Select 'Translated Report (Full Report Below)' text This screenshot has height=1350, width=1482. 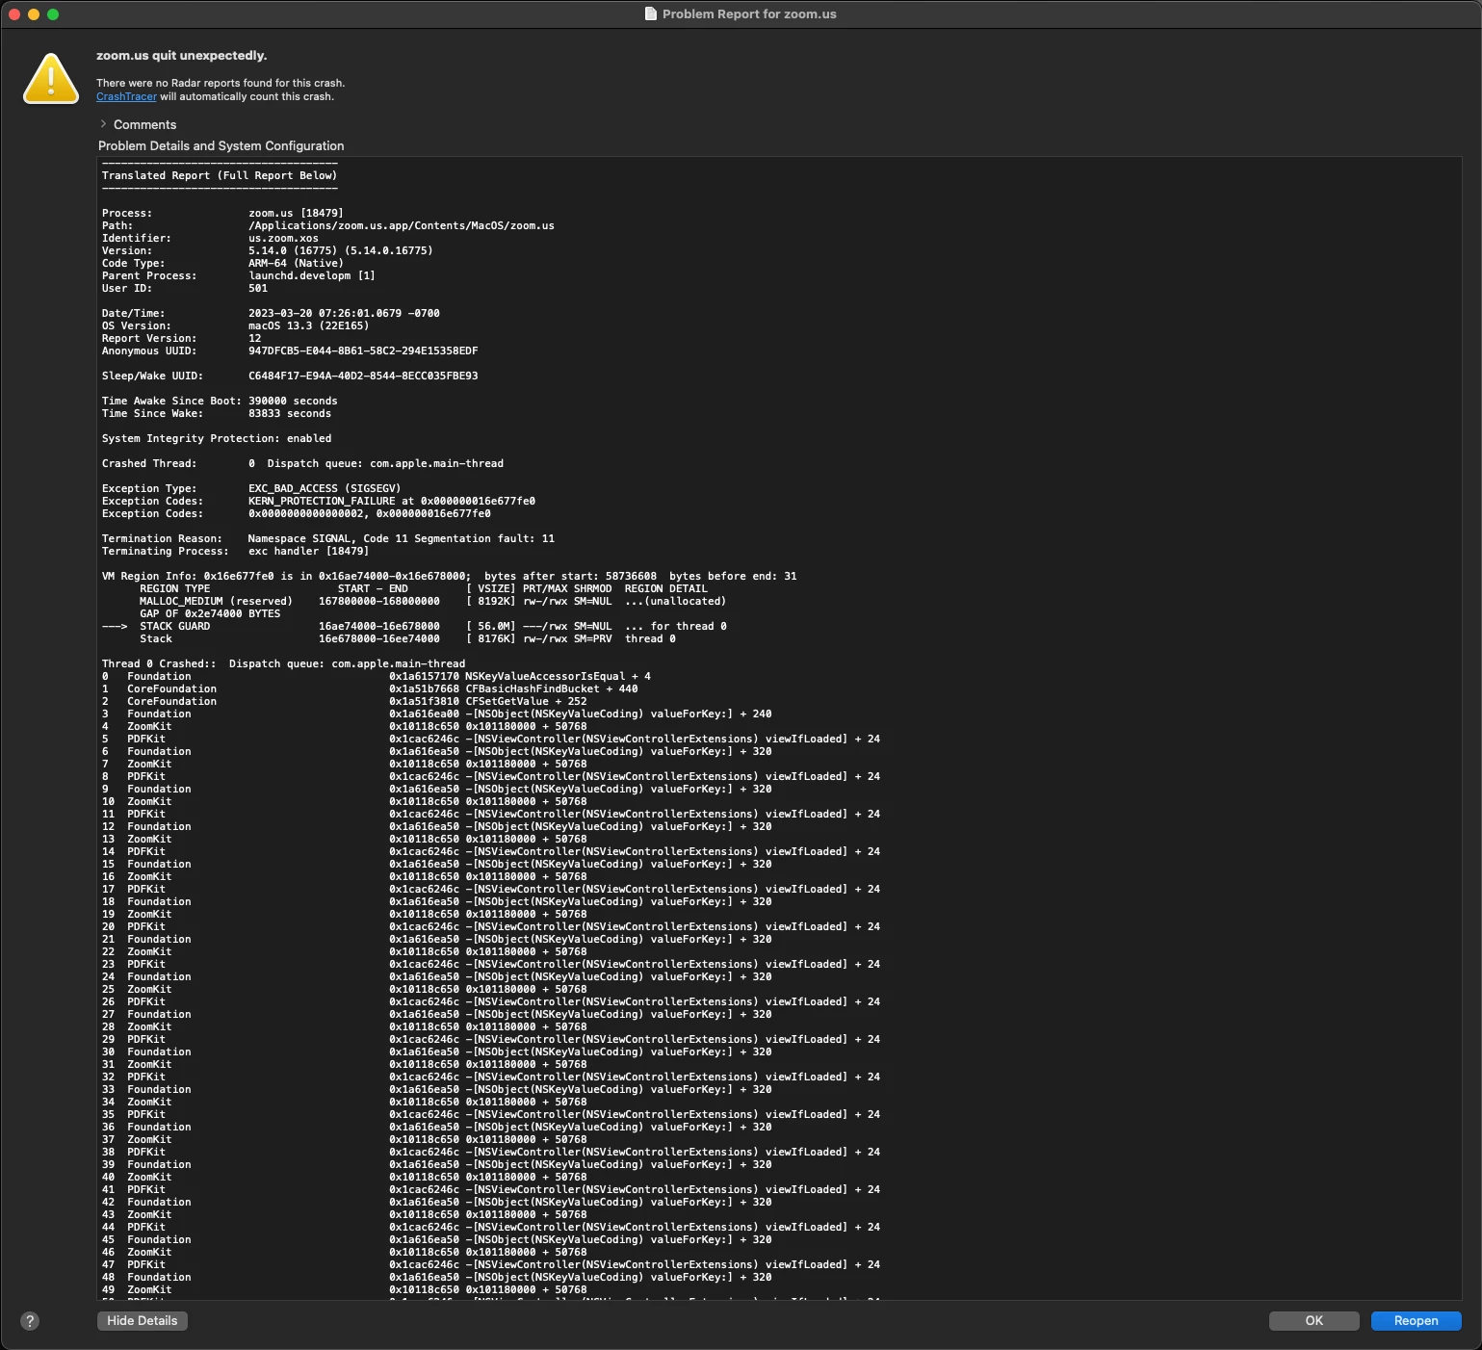click(220, 175)
